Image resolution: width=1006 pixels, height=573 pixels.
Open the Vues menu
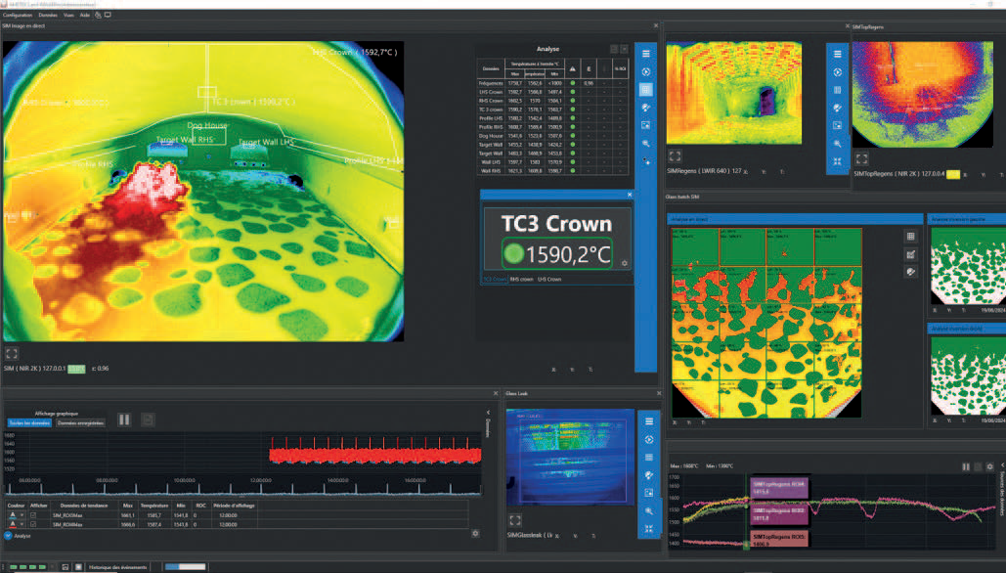[68, 15]
